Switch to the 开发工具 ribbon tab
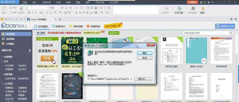 [100, 2]
